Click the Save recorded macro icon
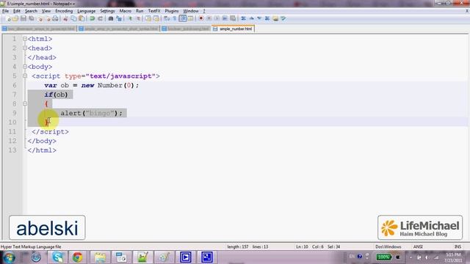Screen dimensions: 470x264 click(233, 18)
